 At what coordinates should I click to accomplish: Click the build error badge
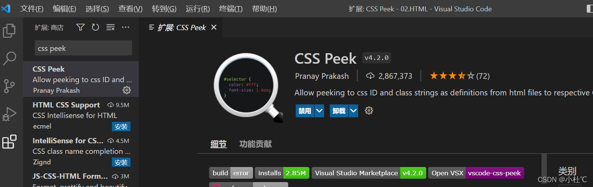coord(231,173)
